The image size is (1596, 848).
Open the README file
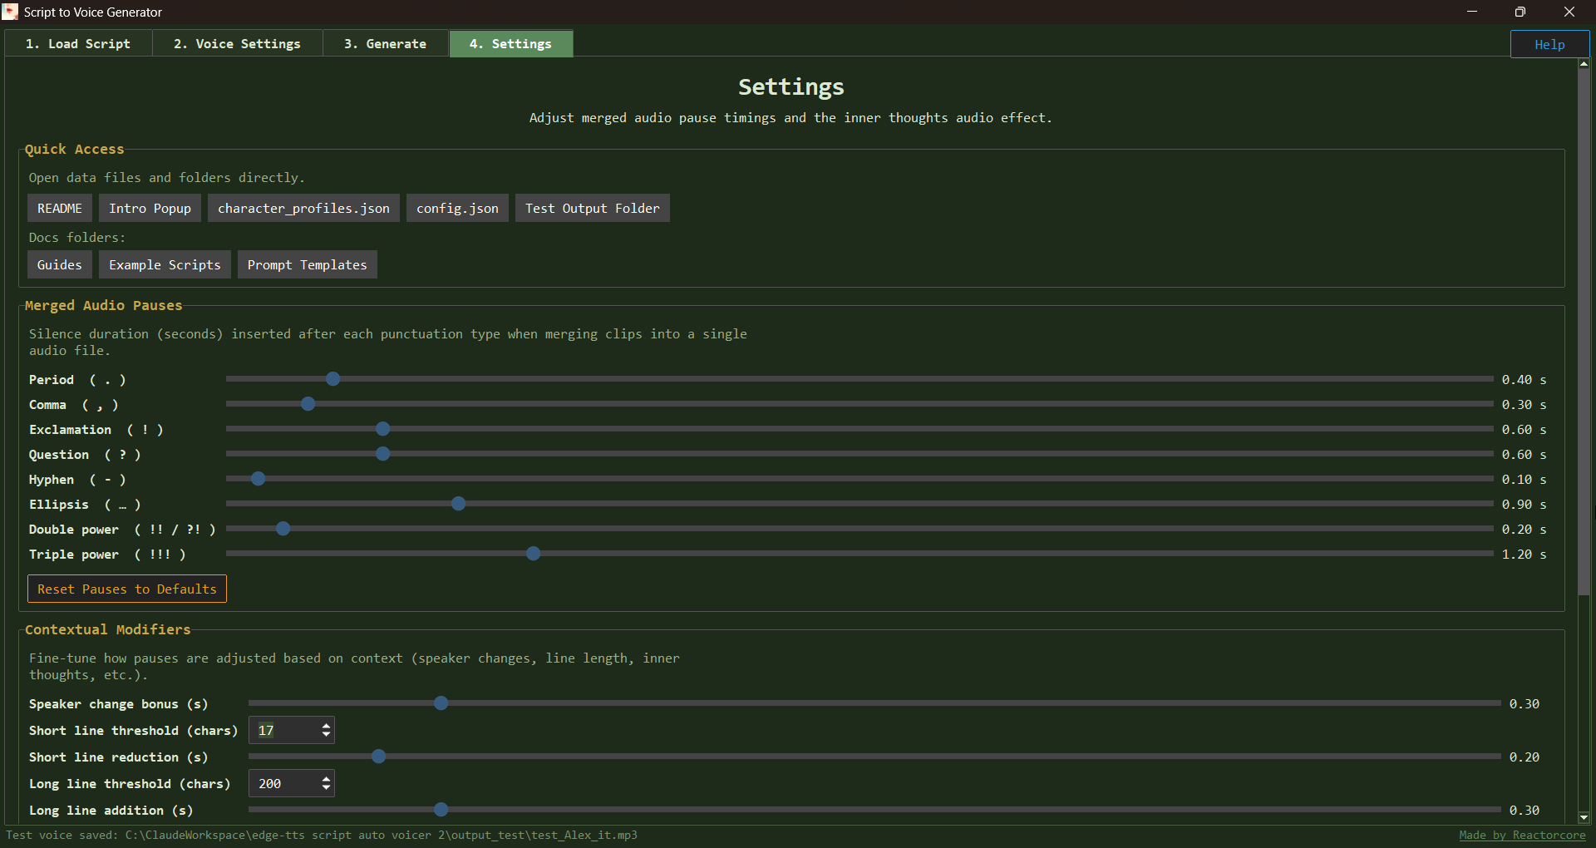60,209
